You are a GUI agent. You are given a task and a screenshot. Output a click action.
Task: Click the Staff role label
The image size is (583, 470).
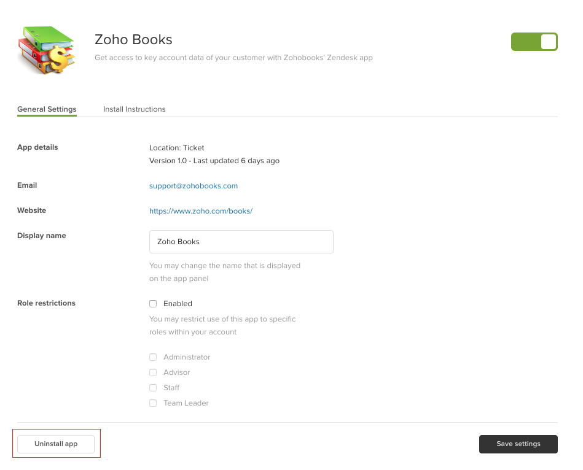click(x=171, y=388)
